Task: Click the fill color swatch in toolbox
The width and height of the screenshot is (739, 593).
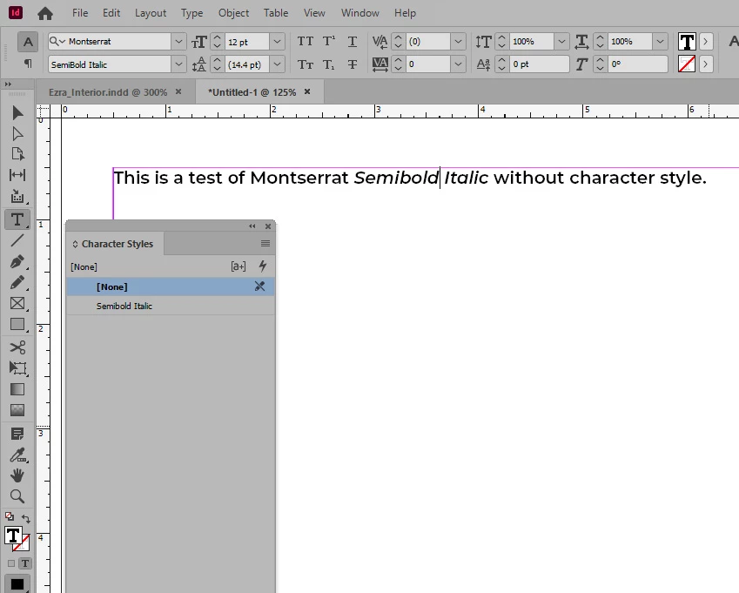Action: click(13, 536)
